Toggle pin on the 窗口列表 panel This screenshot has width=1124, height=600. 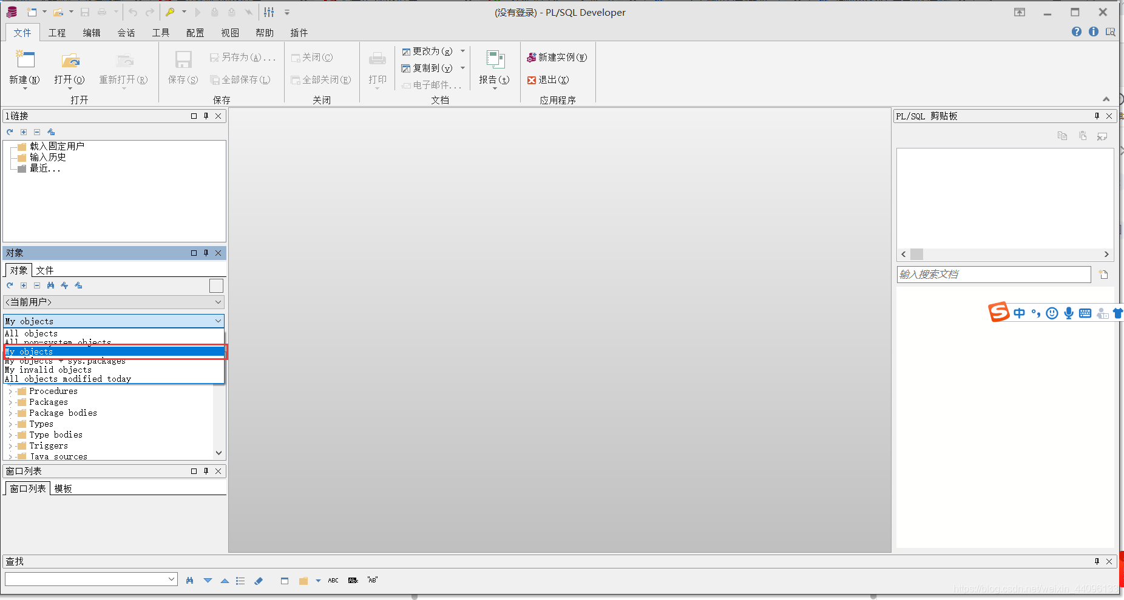pyautogui.click(x=206, y=471)
